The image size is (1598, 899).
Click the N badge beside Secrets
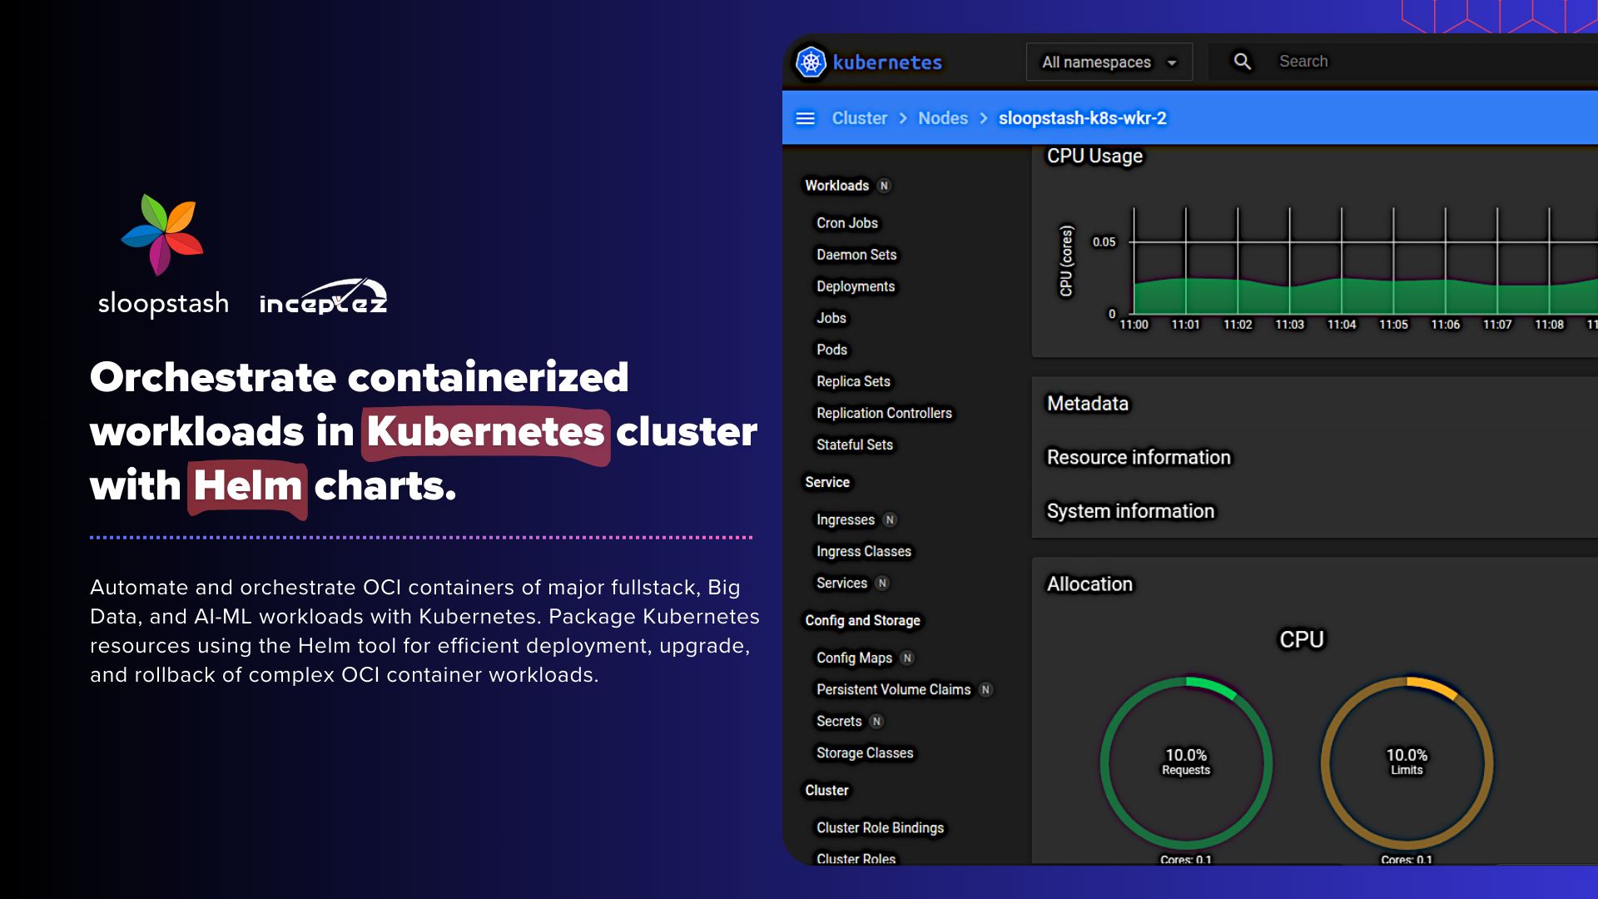pos(876,721)
